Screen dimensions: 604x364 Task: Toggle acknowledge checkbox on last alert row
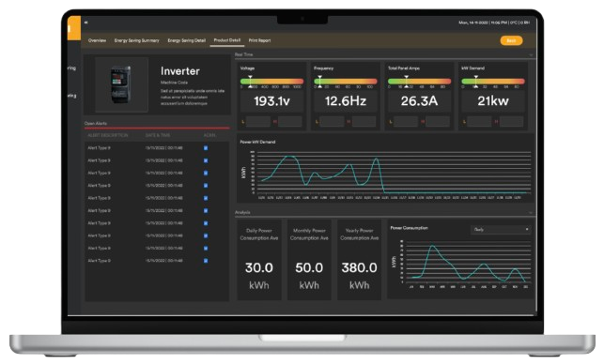pyautogui.click(x=206, y=261)
